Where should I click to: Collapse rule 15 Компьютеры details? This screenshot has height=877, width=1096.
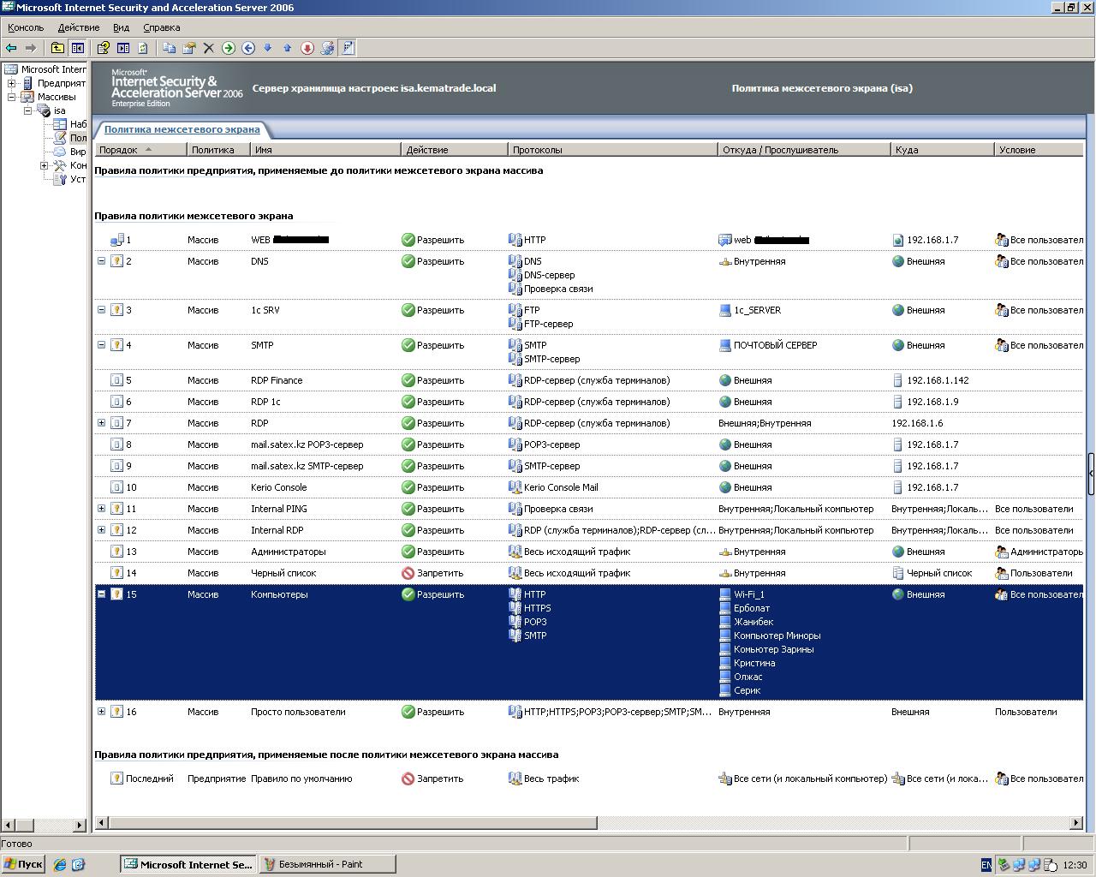pos(101,594)
